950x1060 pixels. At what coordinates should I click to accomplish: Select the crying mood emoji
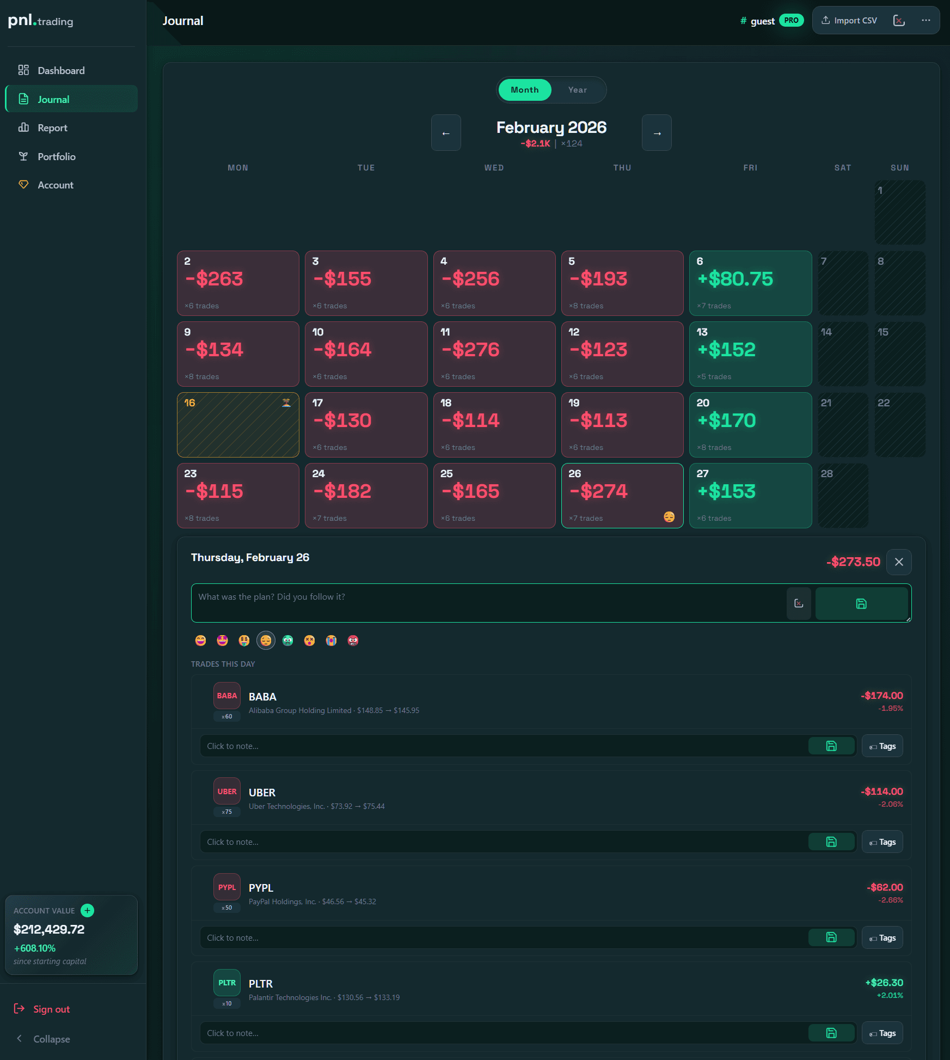tap(332, 641)
